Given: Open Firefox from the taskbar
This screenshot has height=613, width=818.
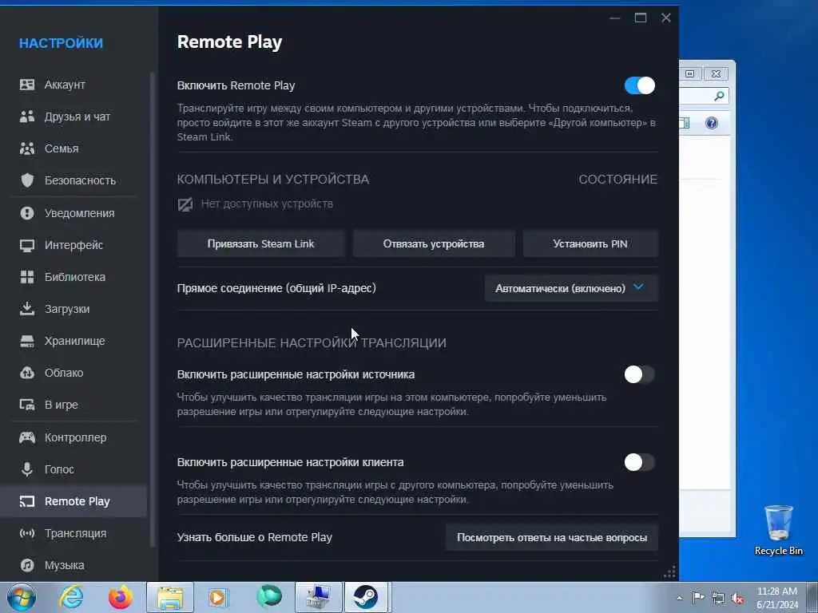Looking at the screenshot, I should tap(121, 597).
